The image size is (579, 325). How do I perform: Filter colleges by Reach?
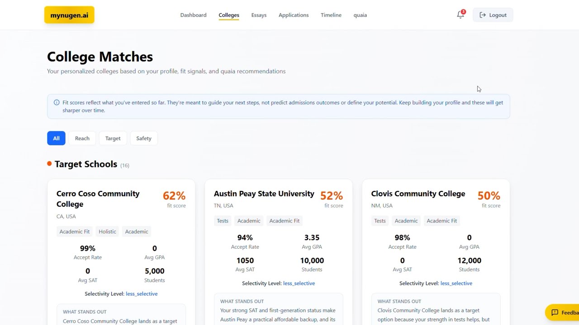(x=82, y=138)
